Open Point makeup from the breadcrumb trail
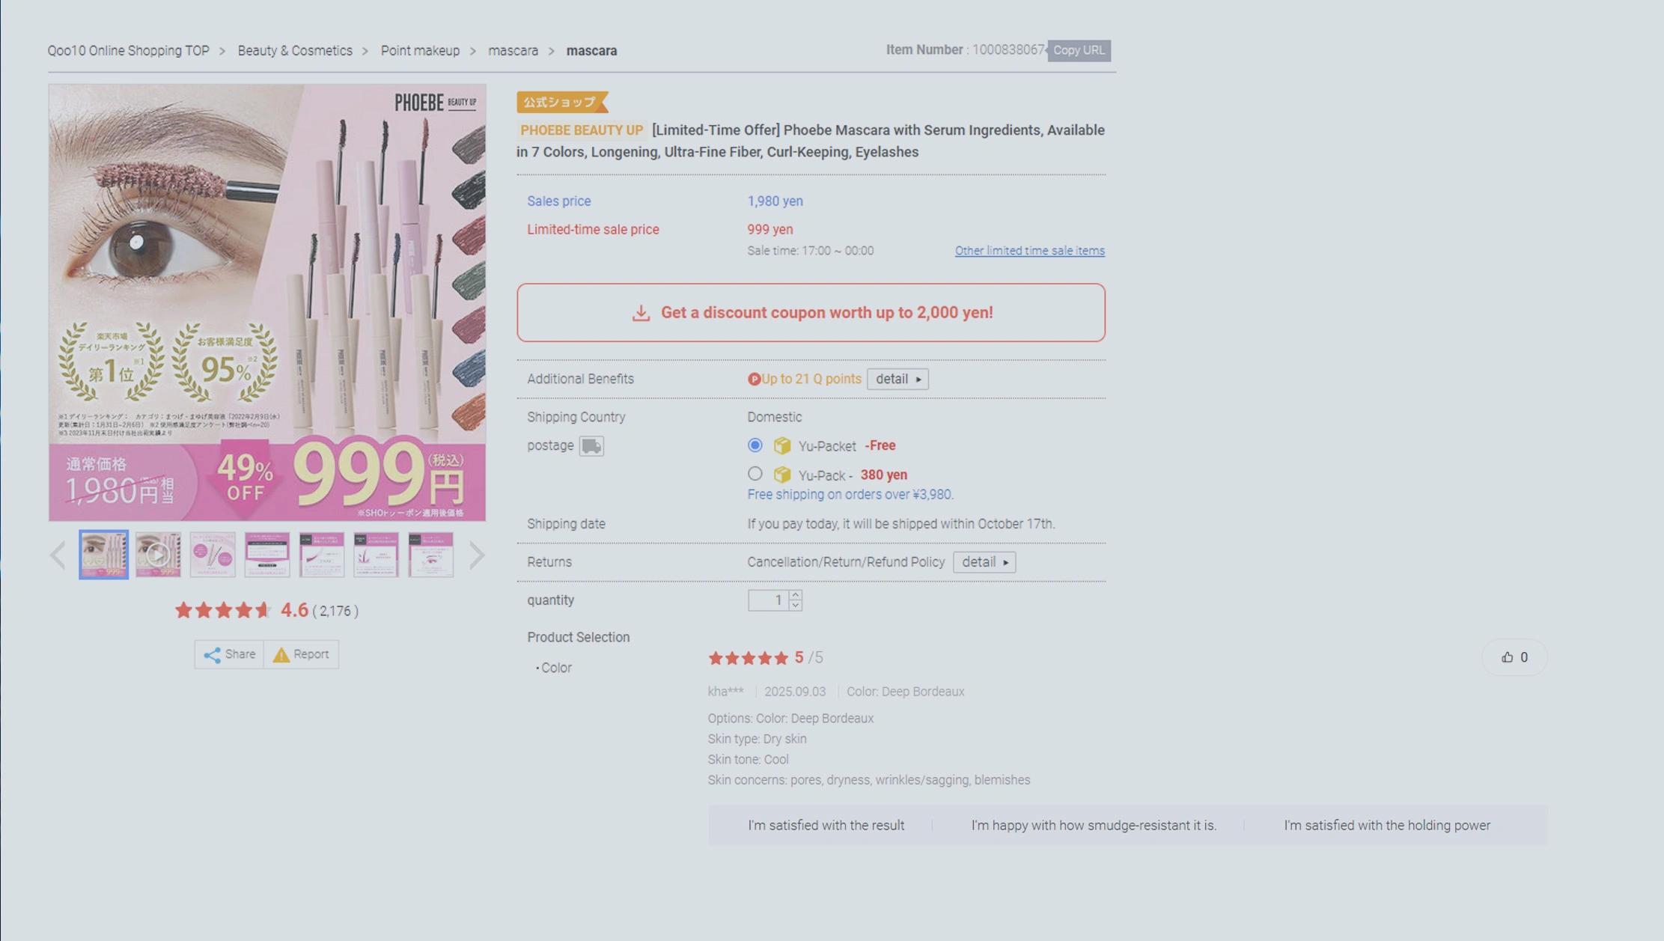Image resolution: width=1664 pixels, height=941 pixels. click(x=419, y=50)
